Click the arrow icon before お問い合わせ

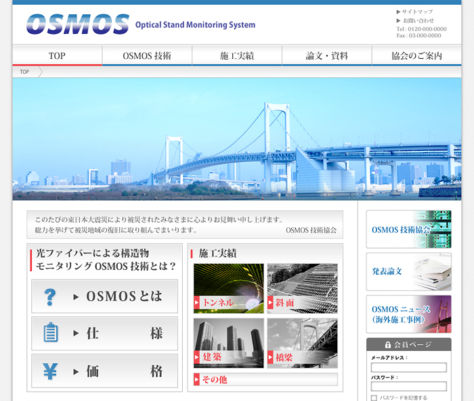coord(398,20)
